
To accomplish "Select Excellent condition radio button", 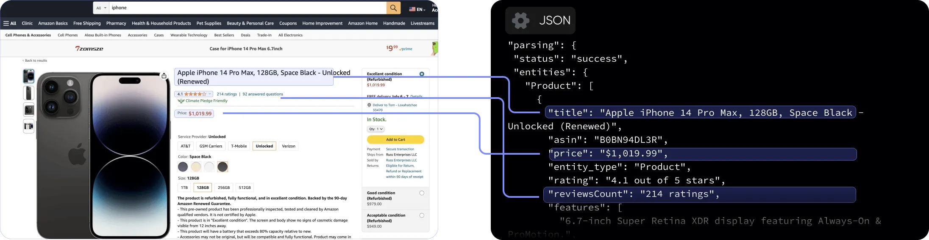I will pyautogui.click(x=422, y=74).
